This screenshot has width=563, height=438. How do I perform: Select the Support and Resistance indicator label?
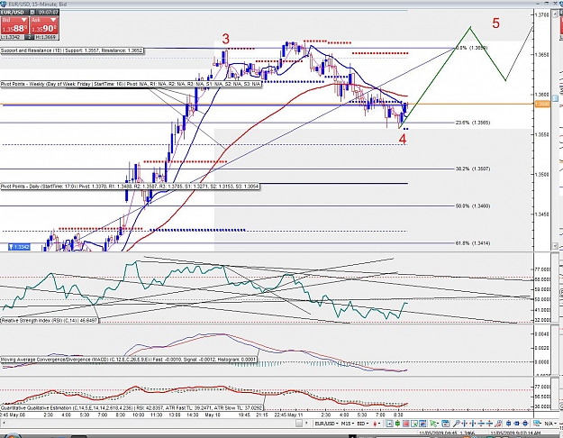tap(72, 50)
